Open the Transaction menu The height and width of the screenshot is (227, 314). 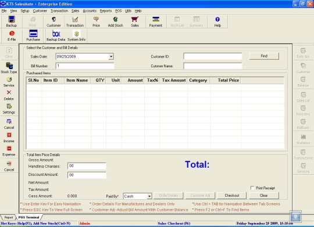click(x=59, y=11)
